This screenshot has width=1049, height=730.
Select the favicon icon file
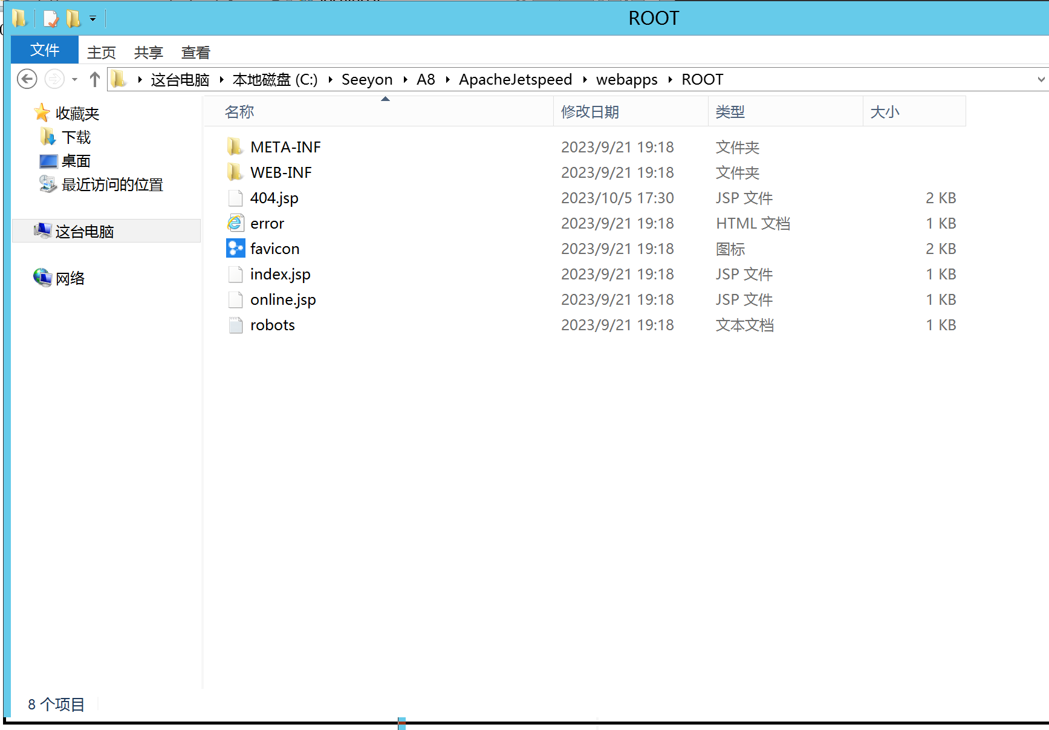pos(235,249)
